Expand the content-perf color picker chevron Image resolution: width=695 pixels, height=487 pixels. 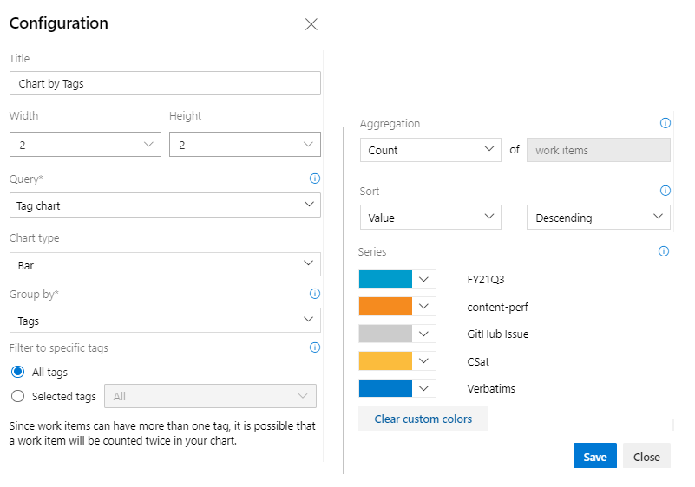click(x=423, y=307)
